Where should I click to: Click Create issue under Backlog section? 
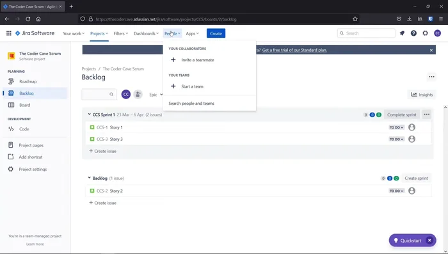click(x=102, y=203)
